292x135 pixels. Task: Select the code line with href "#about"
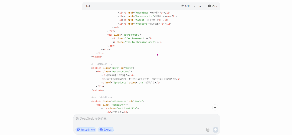click(143, 20)
